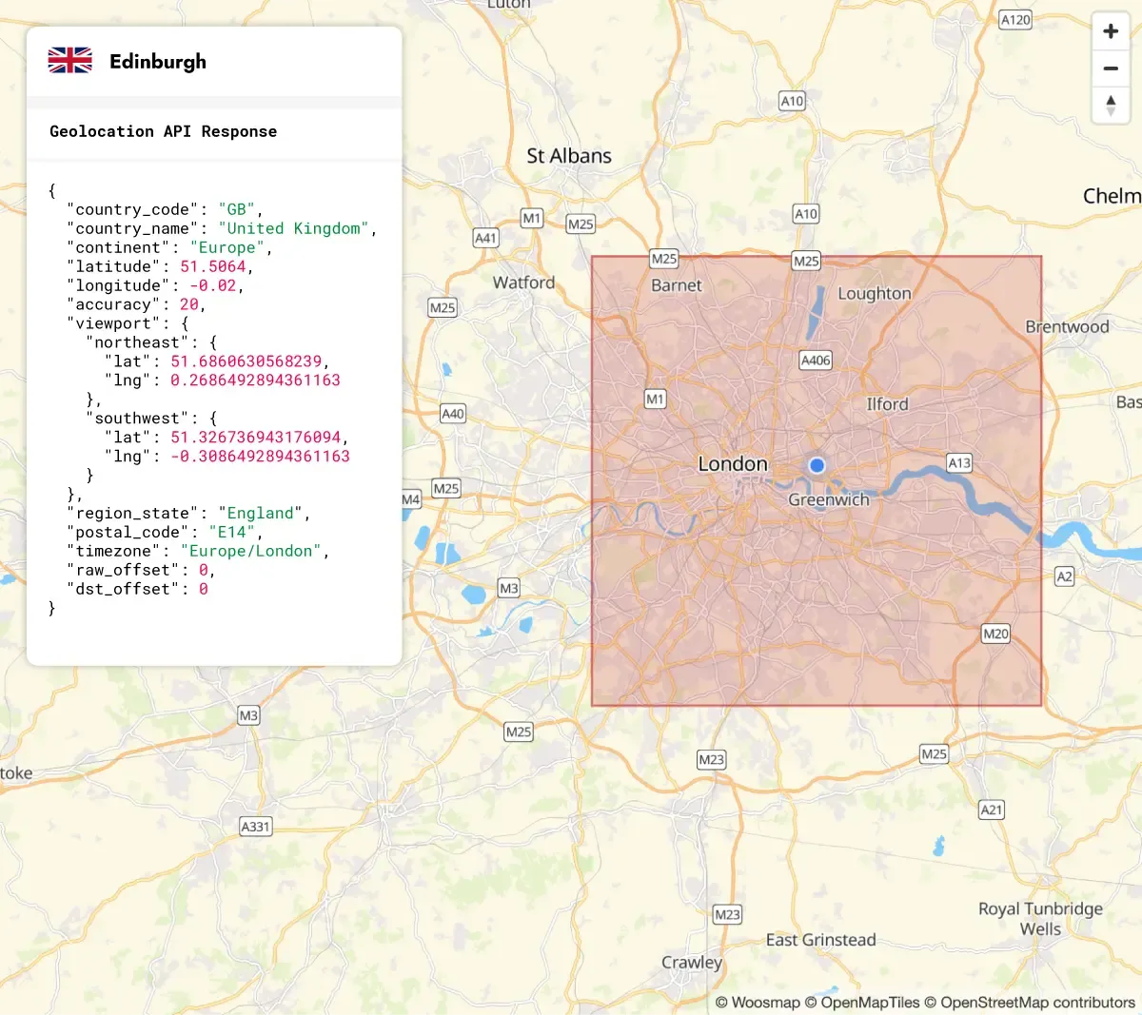Image resolution: width=1142 pixels, height=1015 pixels.
Task: Click the A13 road shield
Action: [x=959, y=463]
